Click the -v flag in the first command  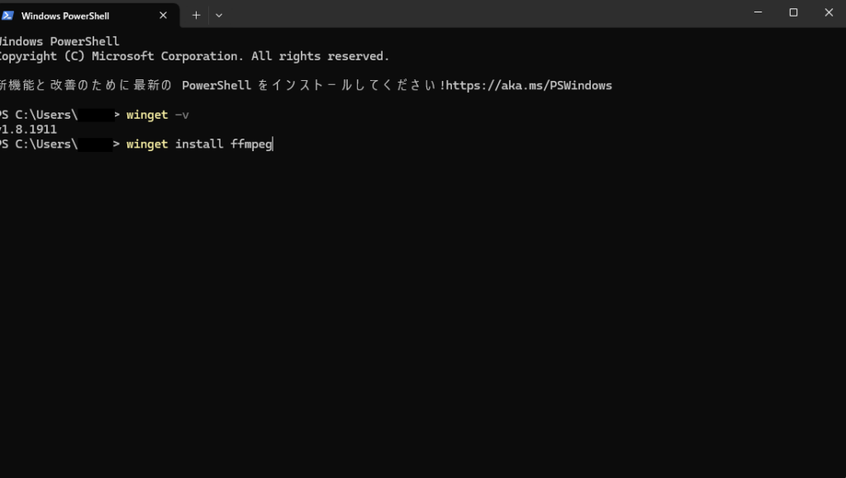coord(182,115)
